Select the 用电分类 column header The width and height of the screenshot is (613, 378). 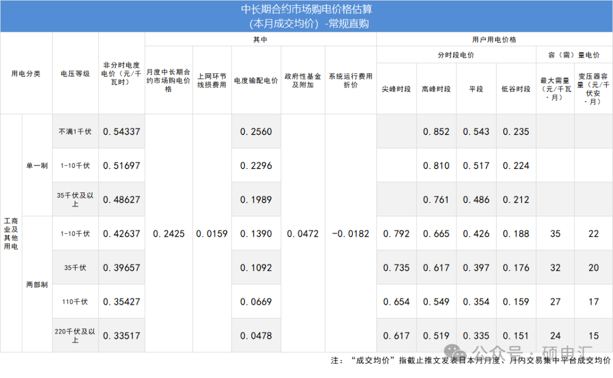tap(26, 74)
